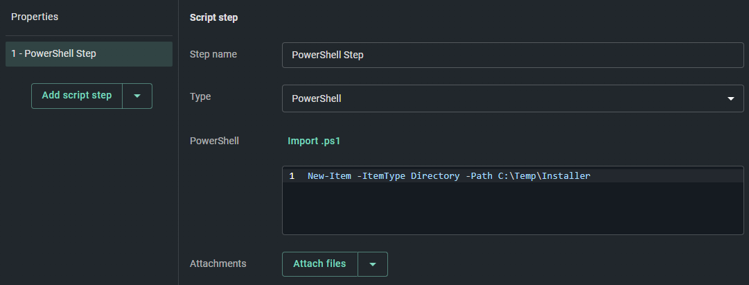Click the Directory word in the script
Screen dimensions: 749x285
click(435, 176)
